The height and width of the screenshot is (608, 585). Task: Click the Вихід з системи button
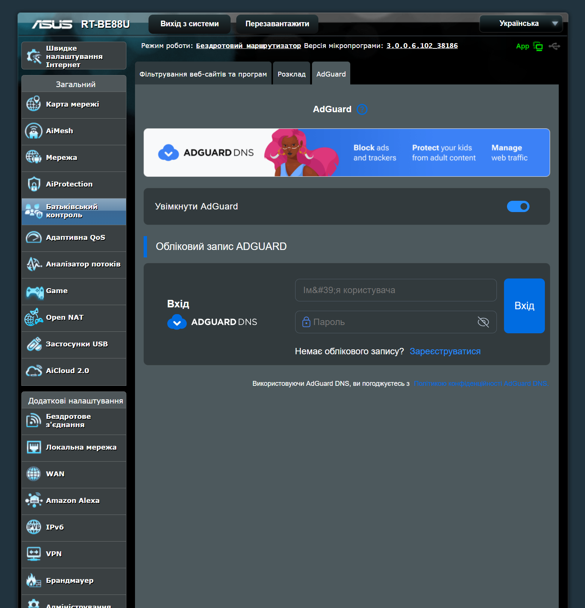189,24
